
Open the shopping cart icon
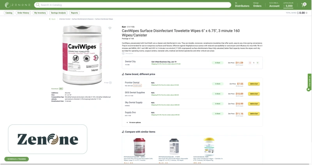[304, 5]
